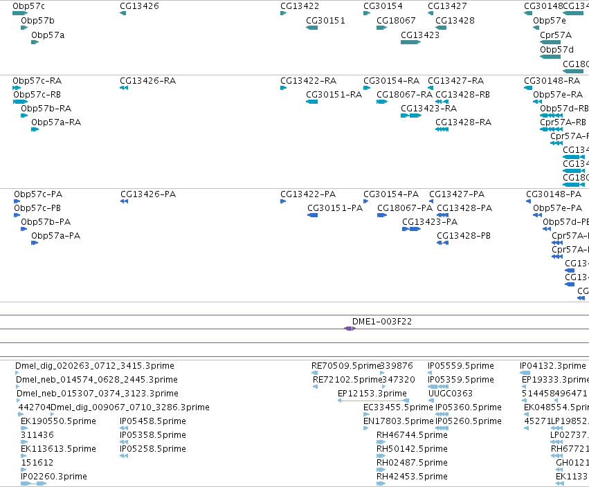
Task: Click the Obp57e-RA transcript glyph
Action: pos(538,102)
